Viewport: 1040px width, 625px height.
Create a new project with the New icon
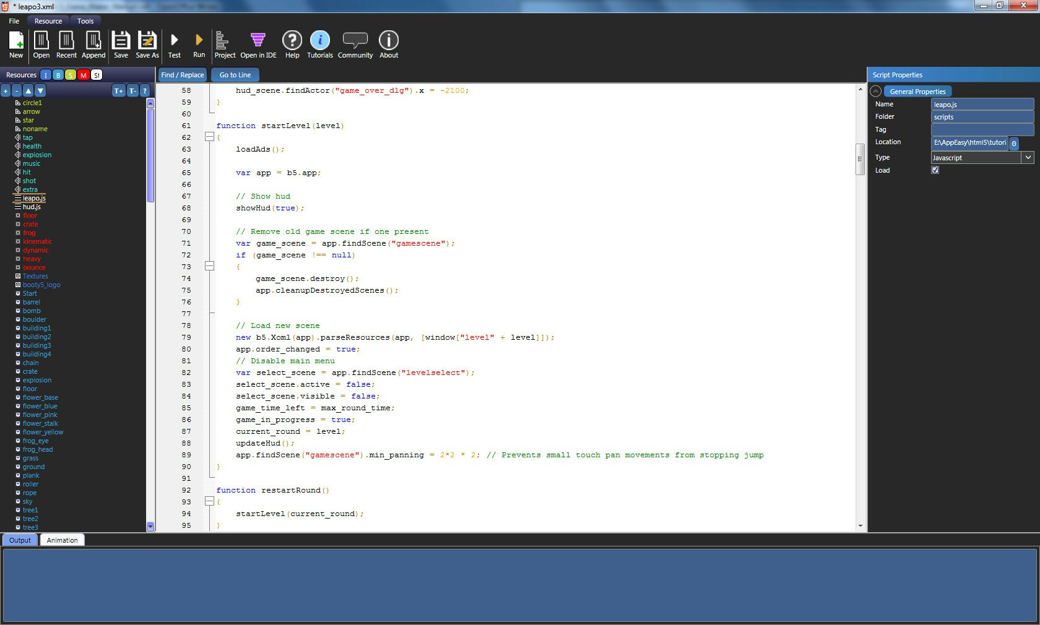[x=15, y=43]
